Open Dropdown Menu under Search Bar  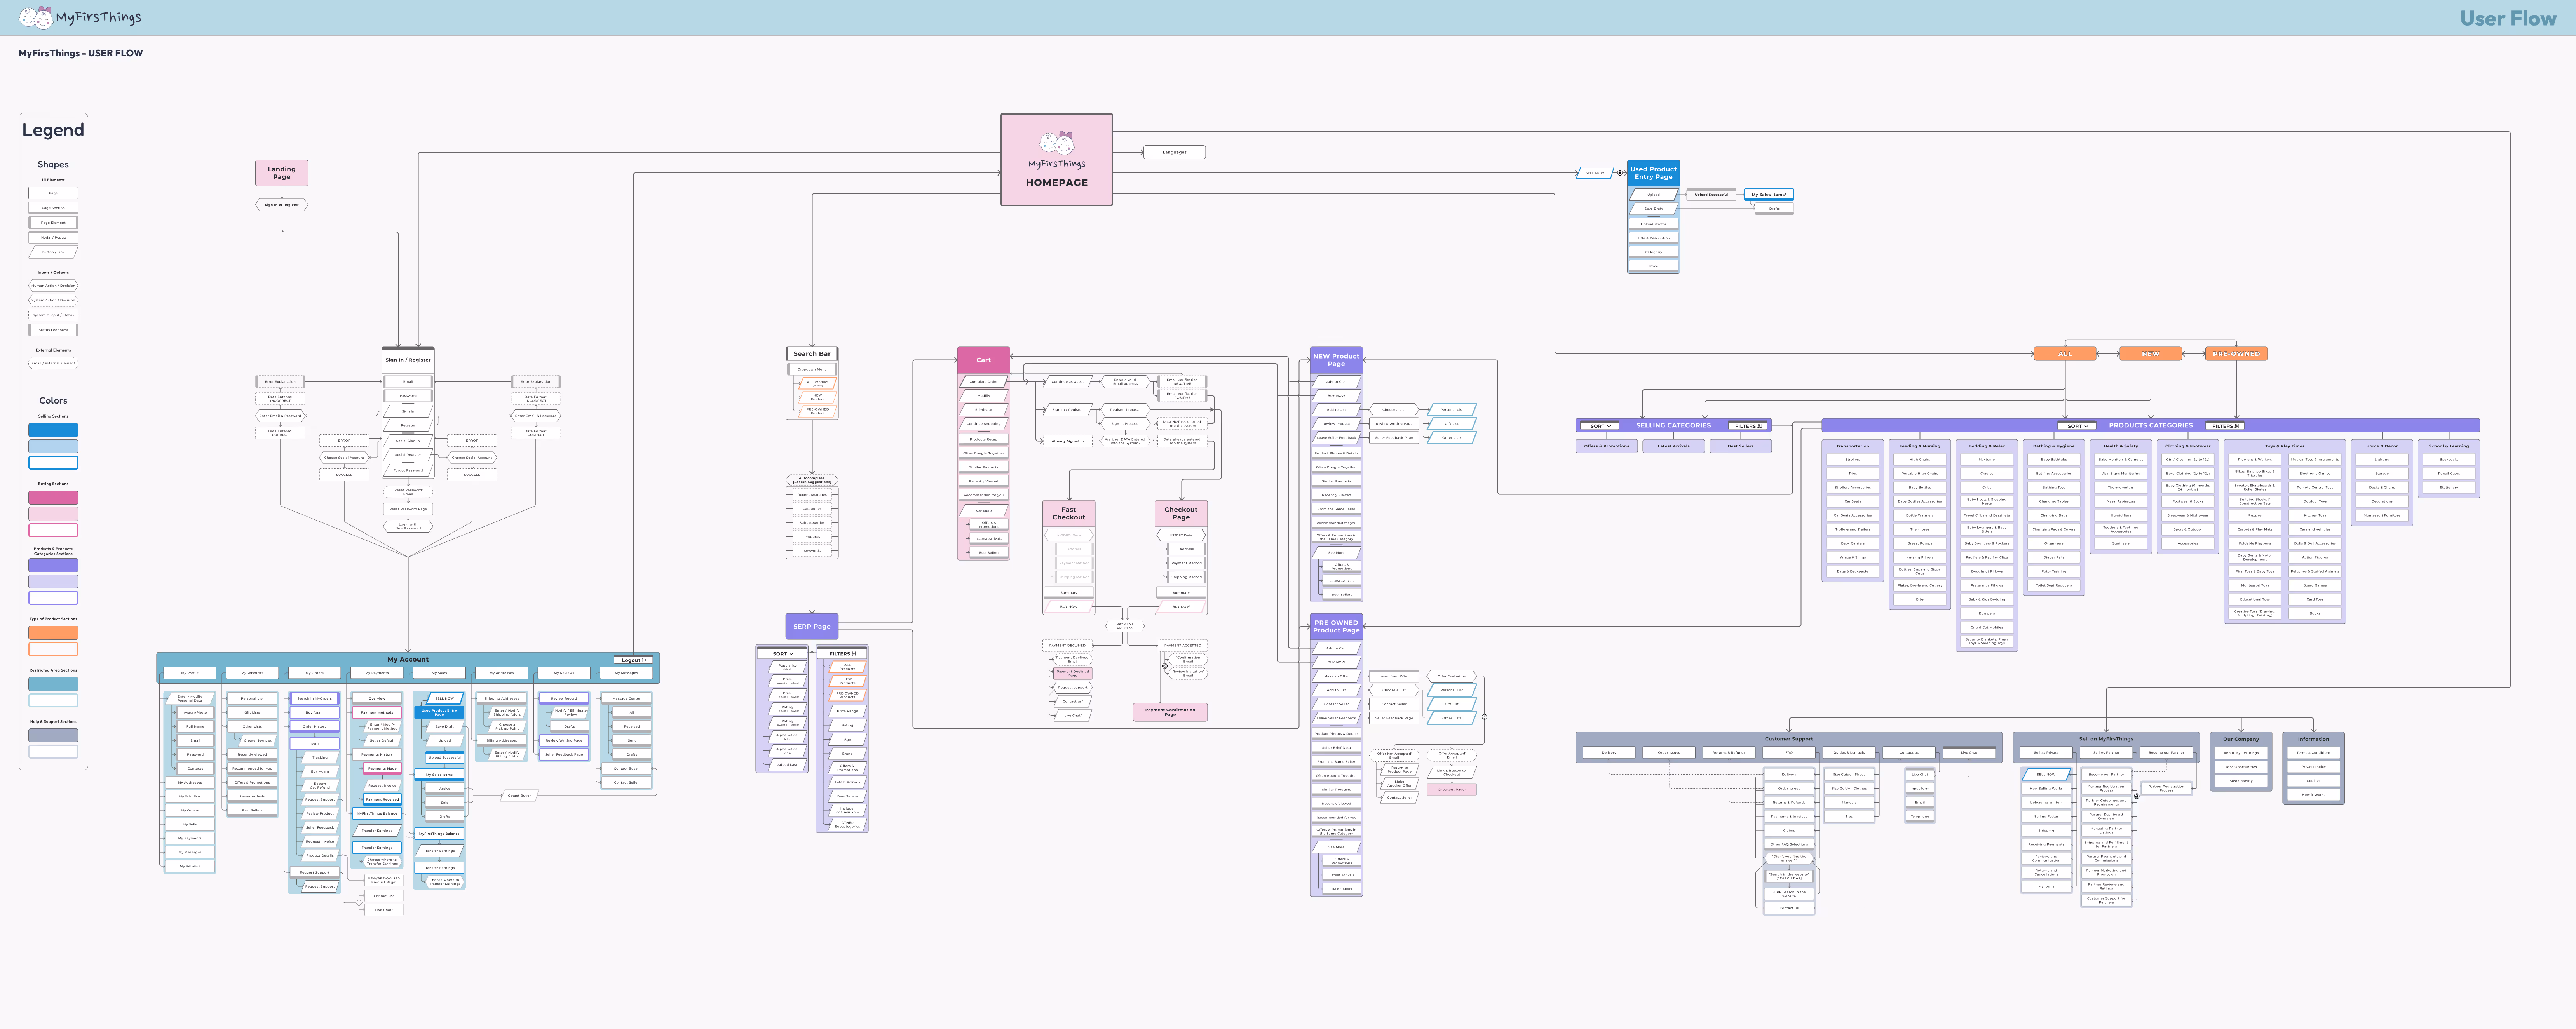pos(812,369)
